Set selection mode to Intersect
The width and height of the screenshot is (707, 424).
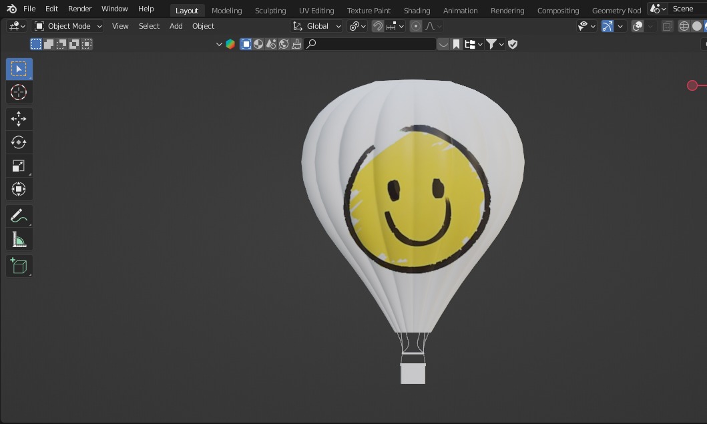(87, 44)
